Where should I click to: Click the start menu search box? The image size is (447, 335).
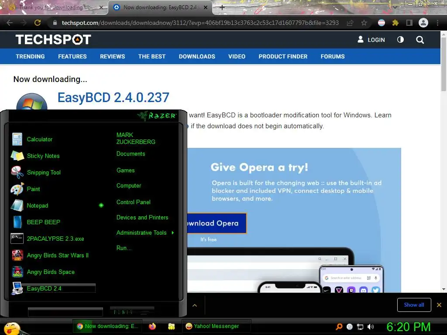tap(65, 312)
